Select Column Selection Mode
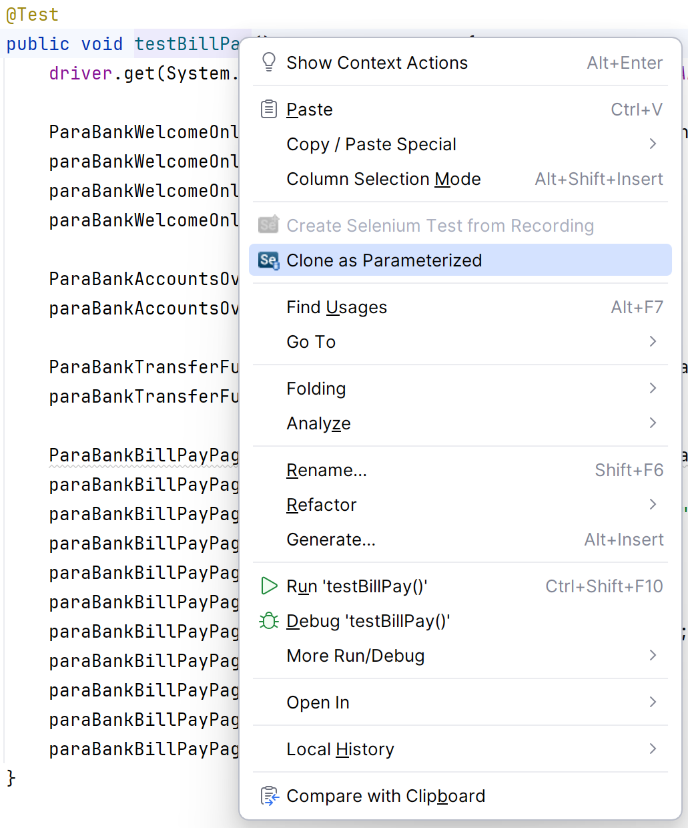 tap(460, 179)
